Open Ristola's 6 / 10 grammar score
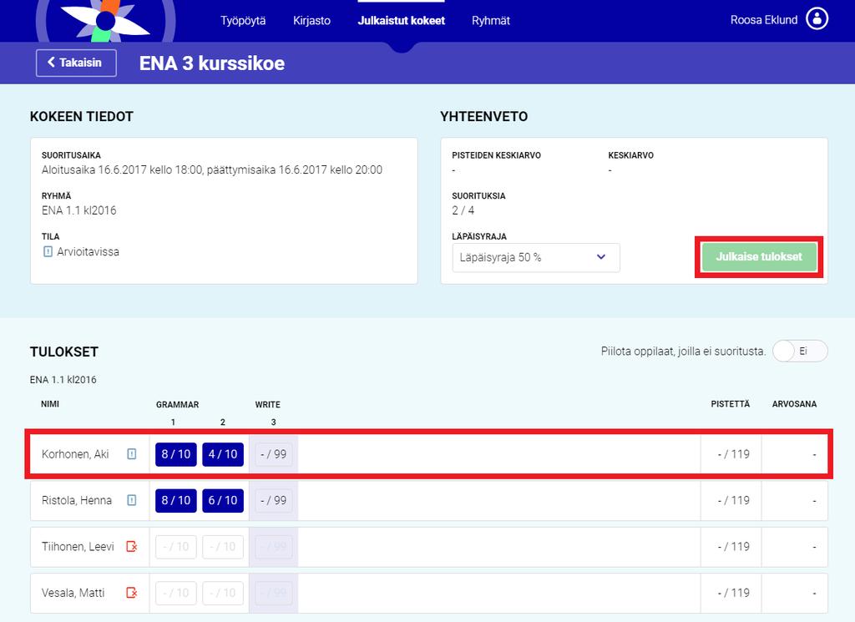The image size is (855, 622). tap(222, 500)
